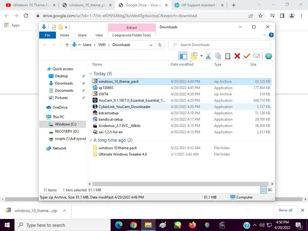Click the Windows taskbar search box

click(x=63, y=225)
